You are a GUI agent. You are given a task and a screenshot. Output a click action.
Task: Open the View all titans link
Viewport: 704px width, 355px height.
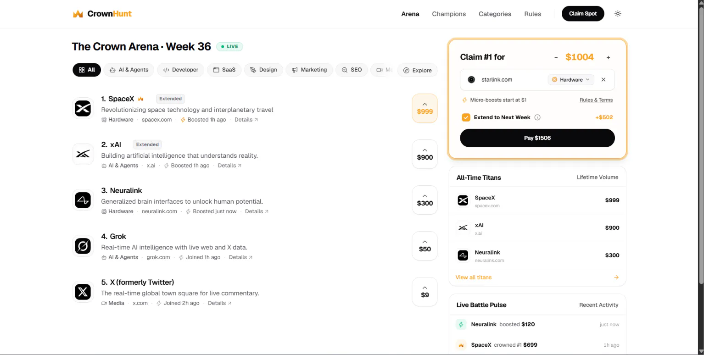pyautogui.click(x=474, y=277)
